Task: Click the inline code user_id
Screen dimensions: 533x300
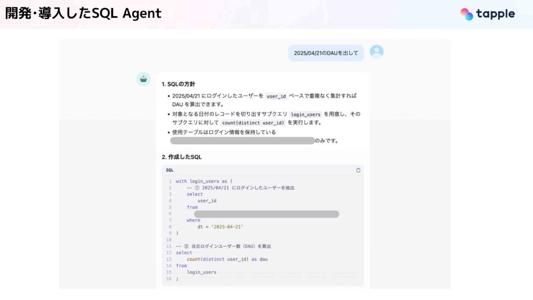Action: (276, 96)
